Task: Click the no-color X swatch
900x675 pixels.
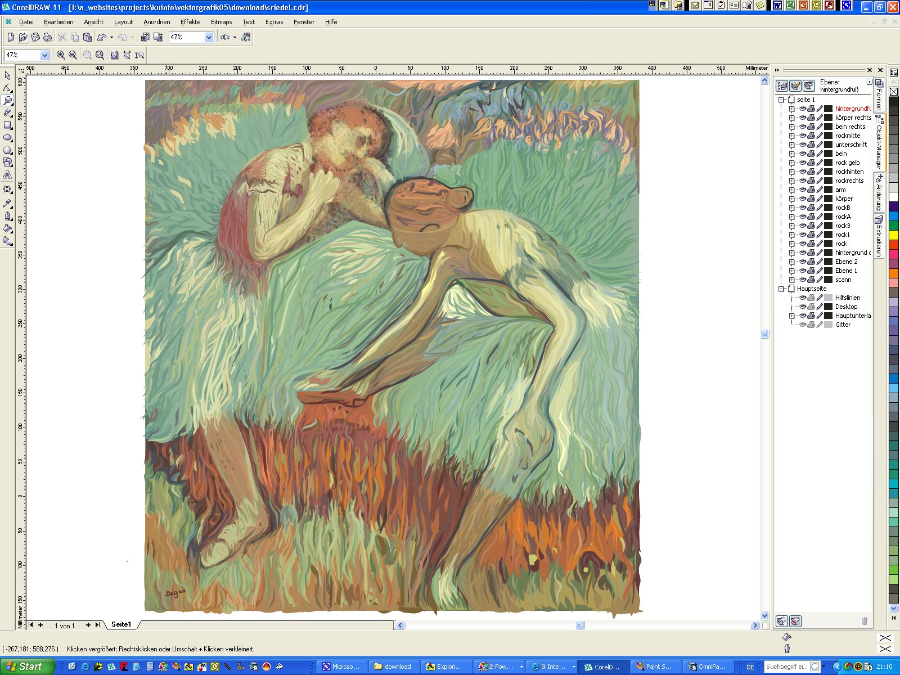Action: pos(893,92)
